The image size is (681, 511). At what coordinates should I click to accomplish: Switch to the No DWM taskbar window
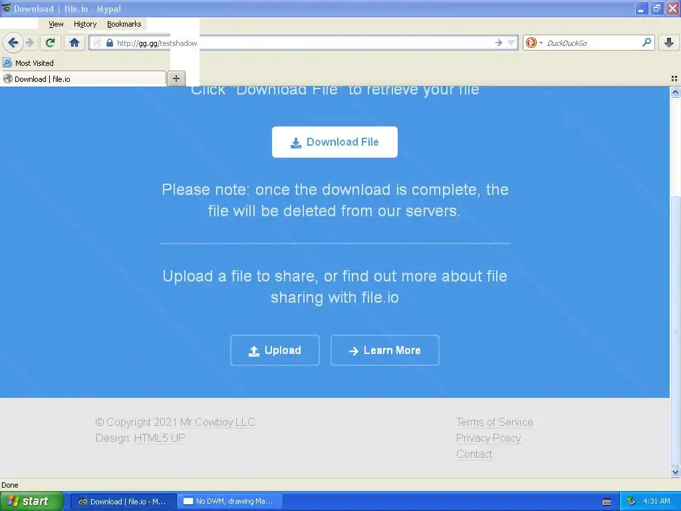tap(231, 502)
